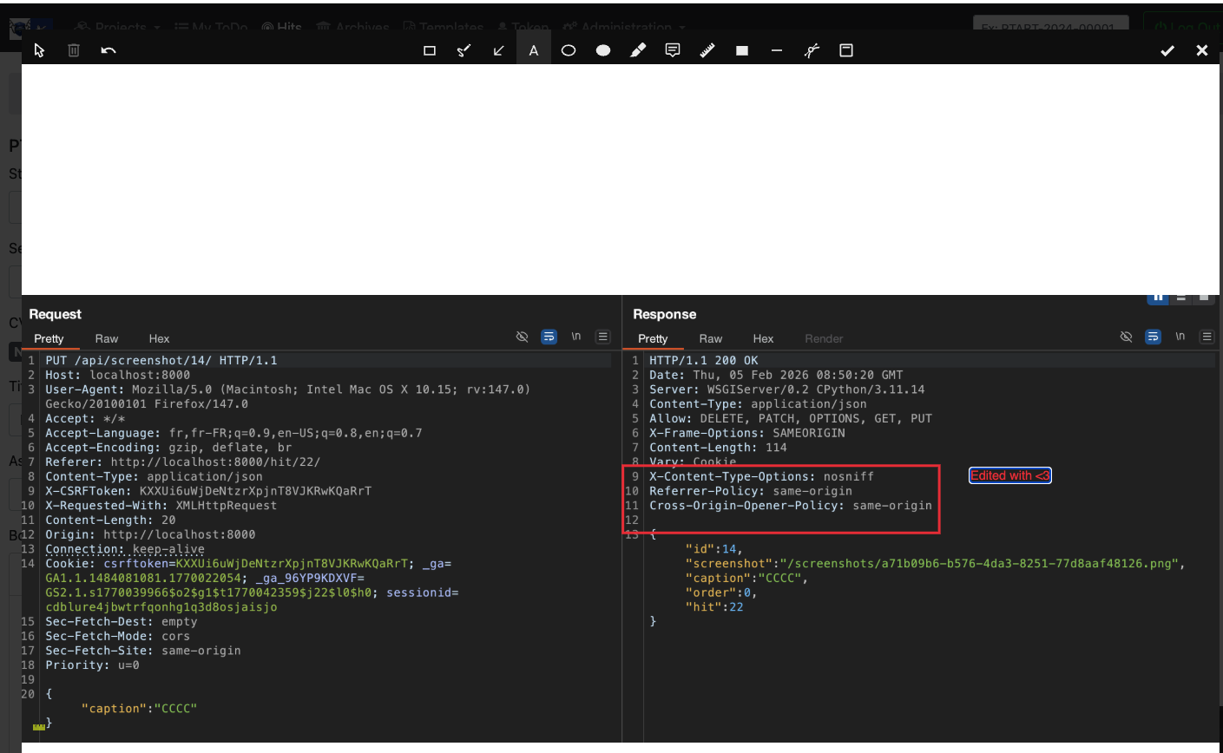The image size is (1223, 753).
Task: Select the rectangle frame marker tool
Action: (430, 50)
